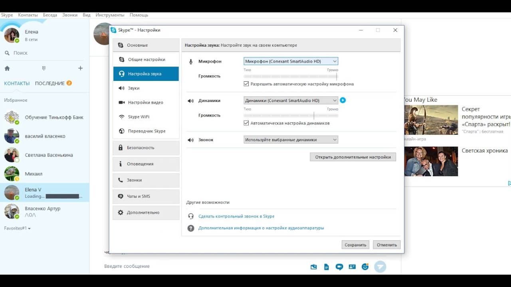Image resolution: width=511 pixels, height=287 pixels.
Task: Expand the Дополнительно settings section
Action: pos(146,212)
